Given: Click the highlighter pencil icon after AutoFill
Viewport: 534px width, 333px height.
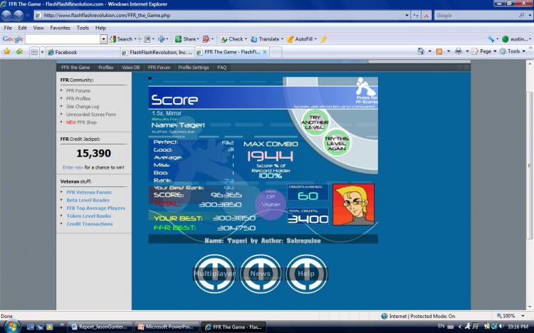Looking at the screenshot, I should click(323, 39).
